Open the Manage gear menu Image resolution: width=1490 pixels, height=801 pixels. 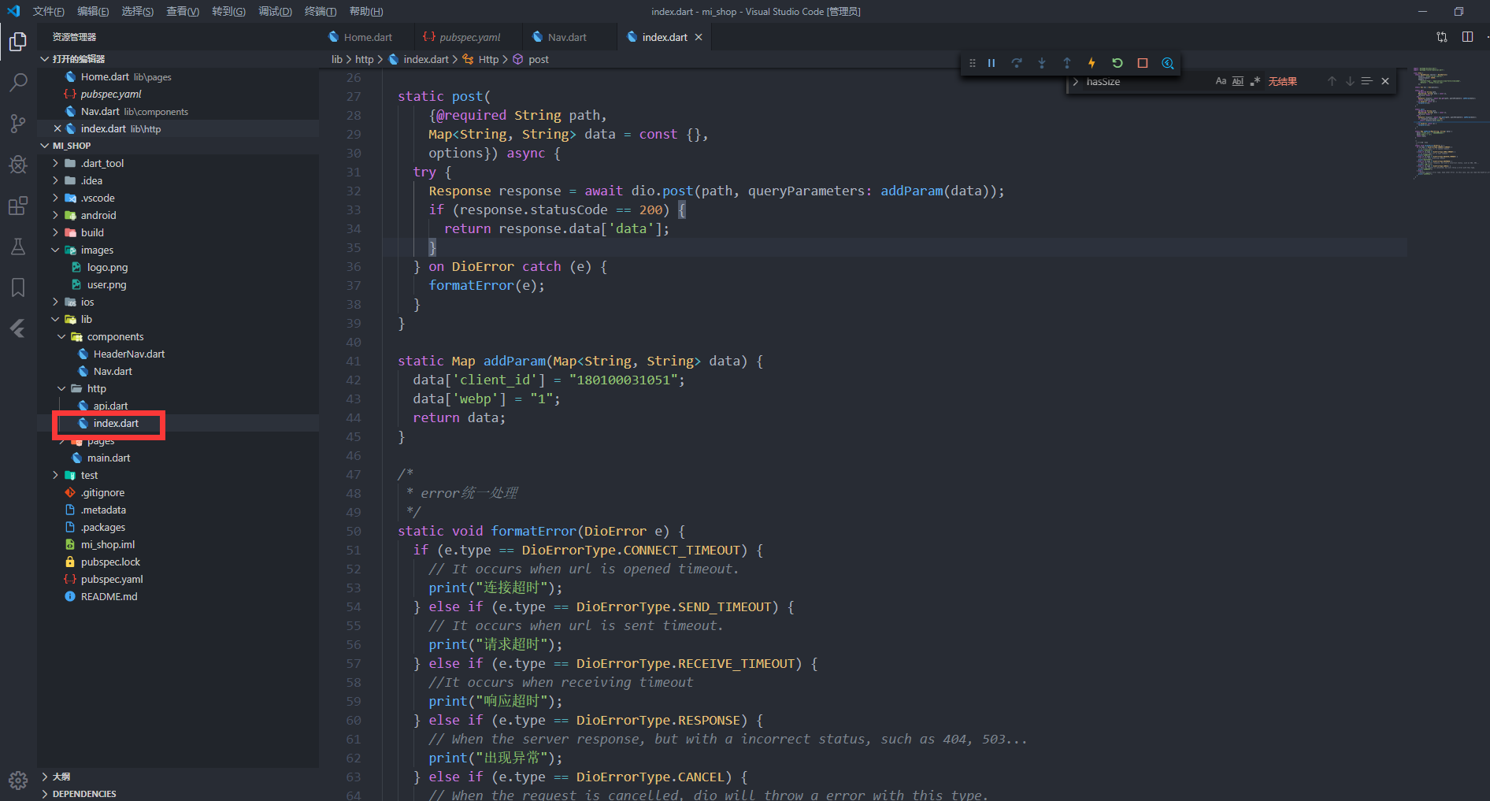[18, 781]
